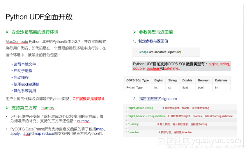Click subheading '1、制定参数与返回值：'

tap(152, 41)
